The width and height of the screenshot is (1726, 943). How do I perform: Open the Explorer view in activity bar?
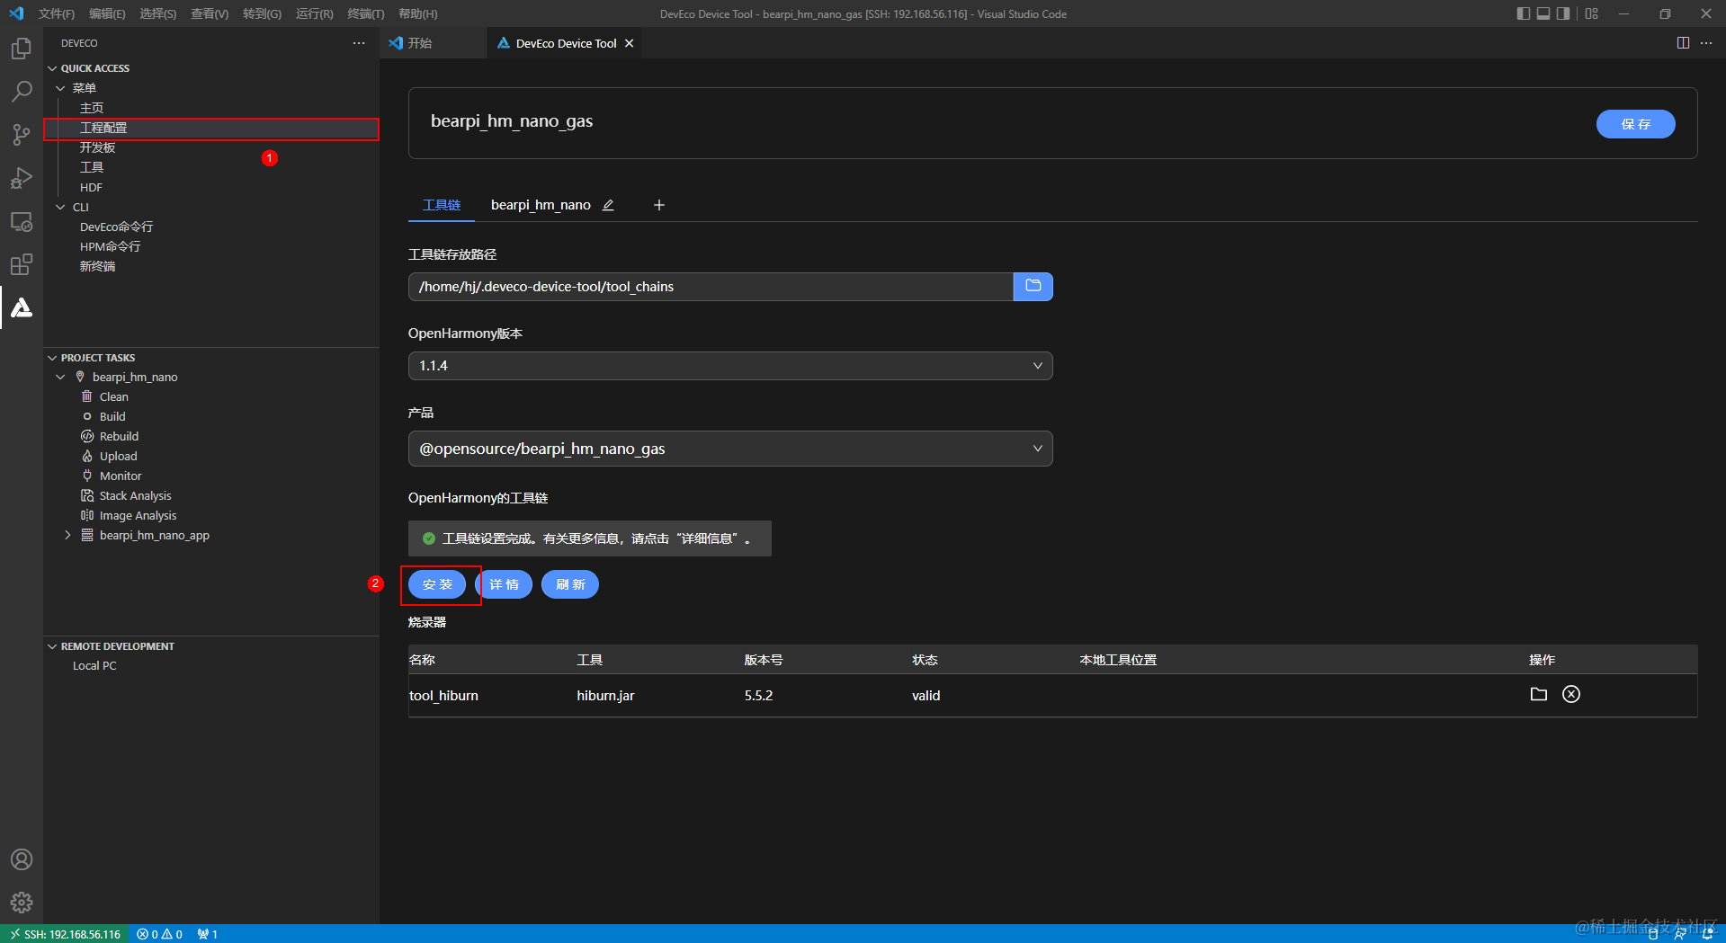tap(22, 49)
